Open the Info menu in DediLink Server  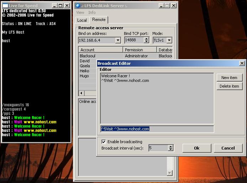coord(92,12)
